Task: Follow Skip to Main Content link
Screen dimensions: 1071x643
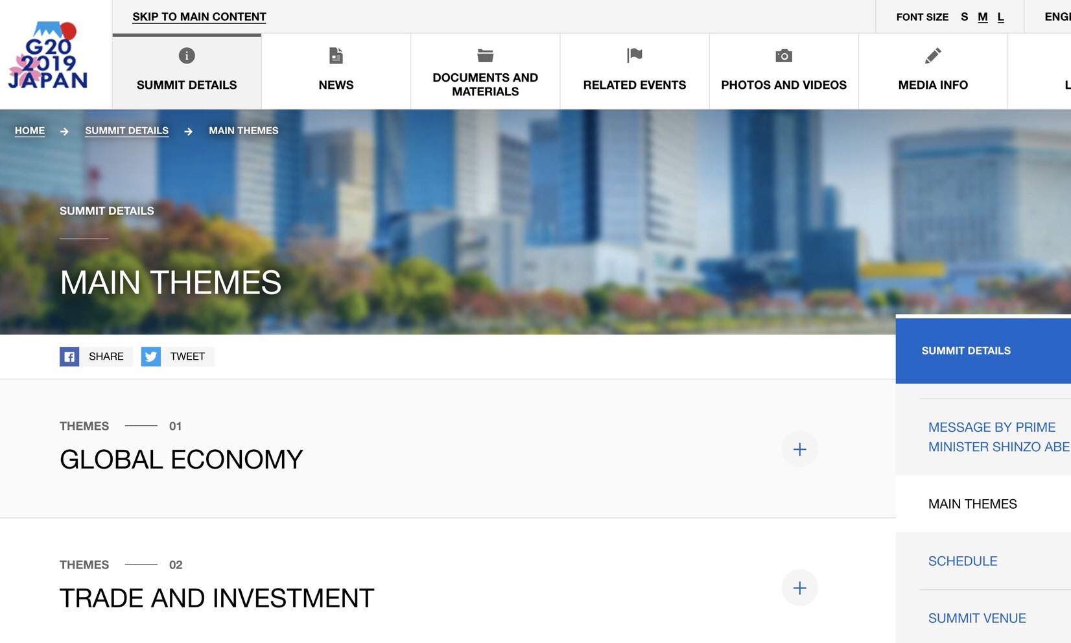Action: point(199,17)
